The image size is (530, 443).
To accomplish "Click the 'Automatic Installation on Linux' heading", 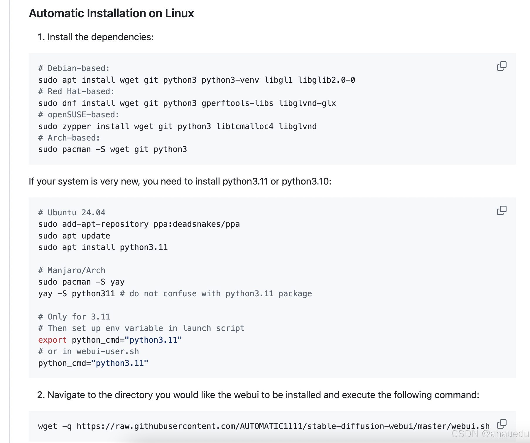I will click(x=112, y=13).
